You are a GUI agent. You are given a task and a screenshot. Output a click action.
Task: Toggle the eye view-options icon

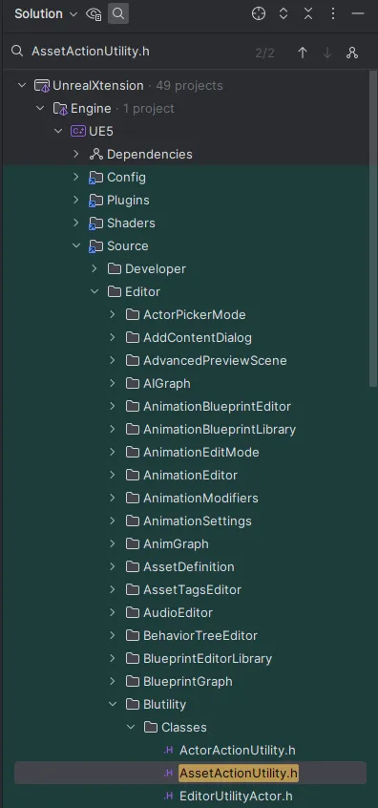[x=94, y=14]
